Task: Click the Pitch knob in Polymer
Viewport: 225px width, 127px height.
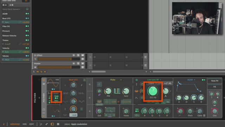Action: [190, 111]
